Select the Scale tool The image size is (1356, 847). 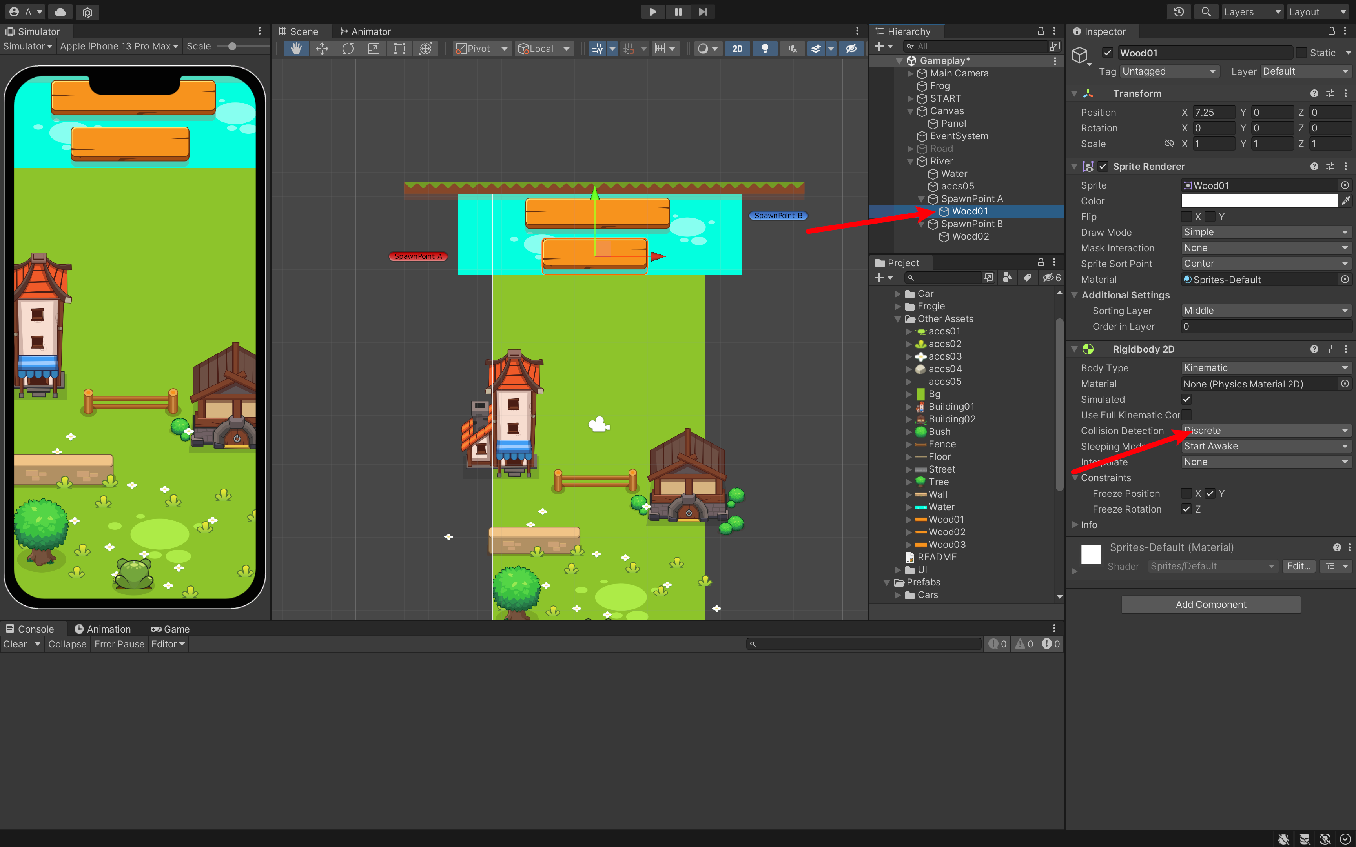coord(374,49)
